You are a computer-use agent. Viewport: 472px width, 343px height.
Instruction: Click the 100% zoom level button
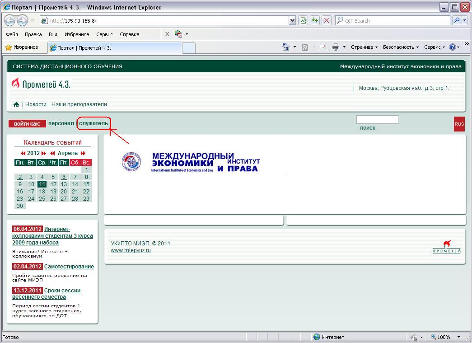click(x=440, y=337)
